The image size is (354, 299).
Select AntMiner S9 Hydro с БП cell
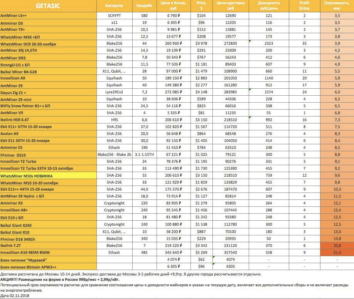pyautogui.click(x=48, y=196)
